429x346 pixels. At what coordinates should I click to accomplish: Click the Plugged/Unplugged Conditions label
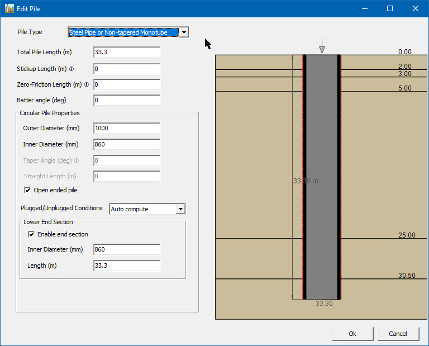(61, 208)
